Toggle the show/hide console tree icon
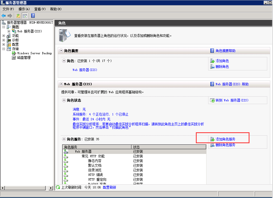 click(25, 16)
